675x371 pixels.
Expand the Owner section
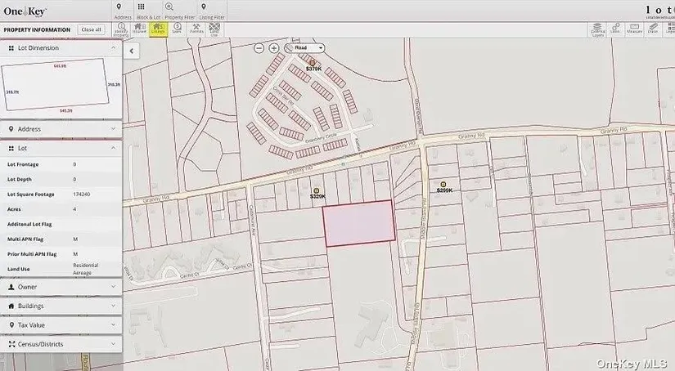click(x=61, y=288)
